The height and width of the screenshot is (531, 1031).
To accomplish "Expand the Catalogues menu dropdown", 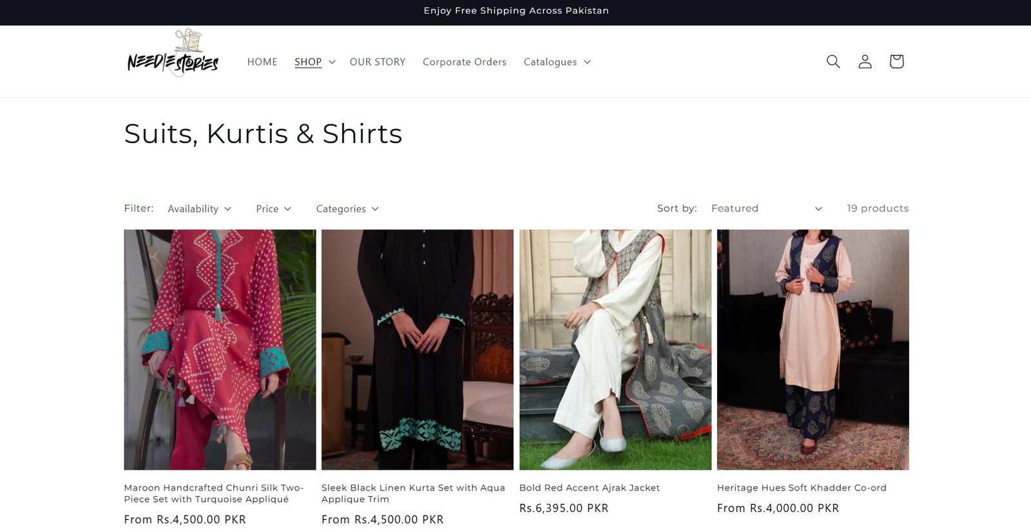I will [557, 62].
